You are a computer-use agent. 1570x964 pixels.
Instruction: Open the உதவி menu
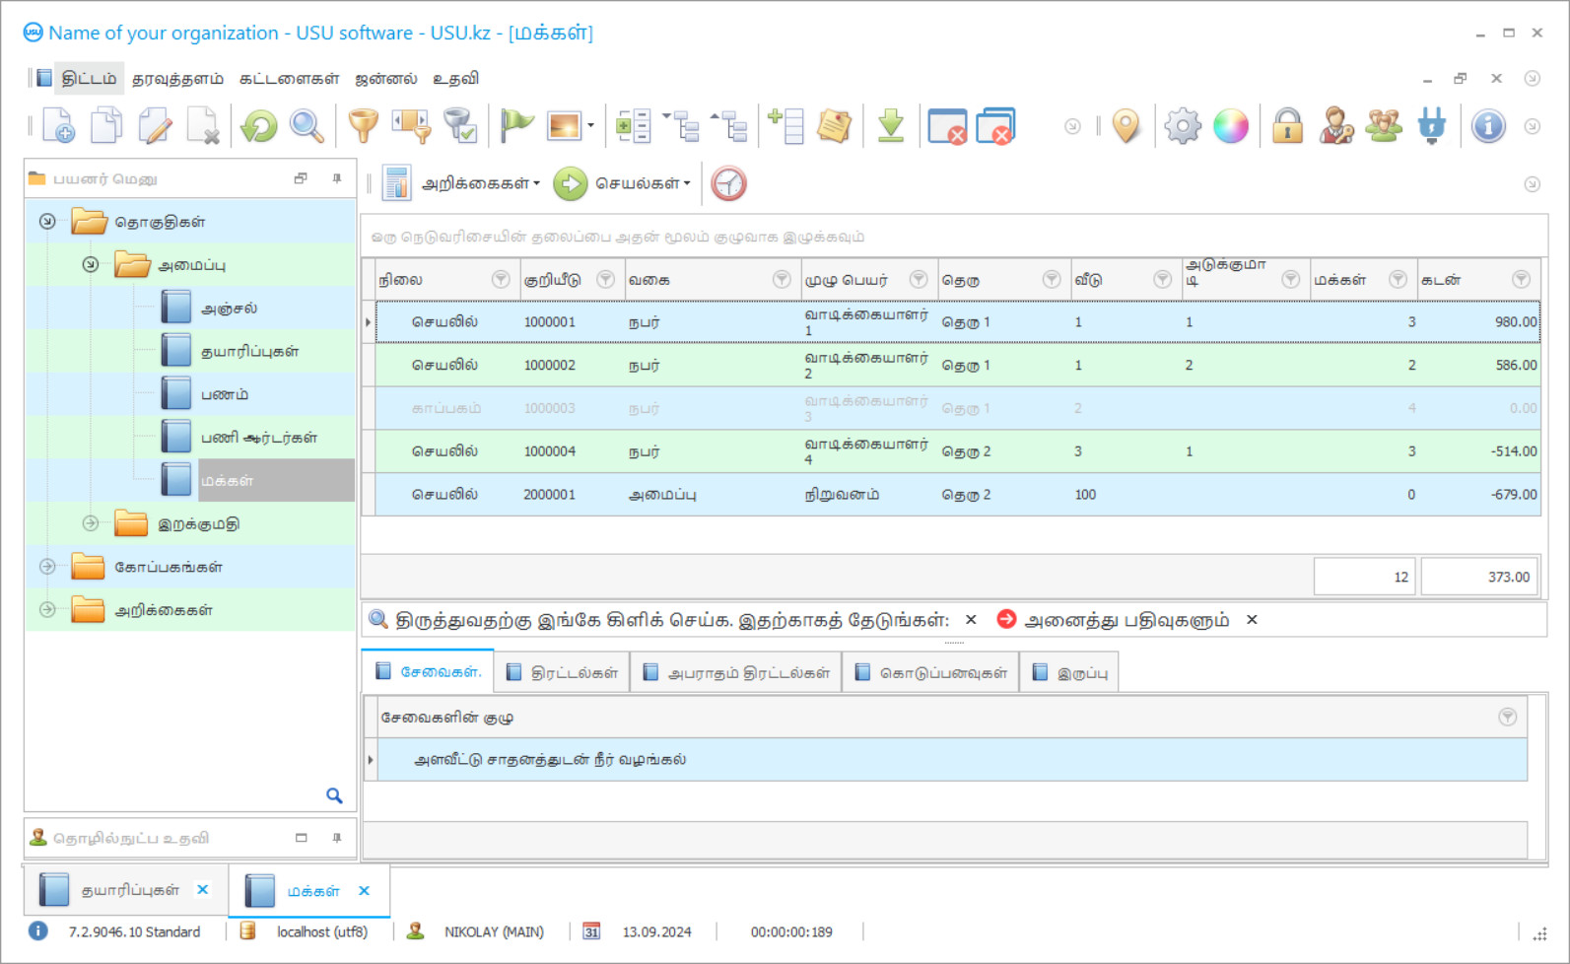(x=455, y=78)
